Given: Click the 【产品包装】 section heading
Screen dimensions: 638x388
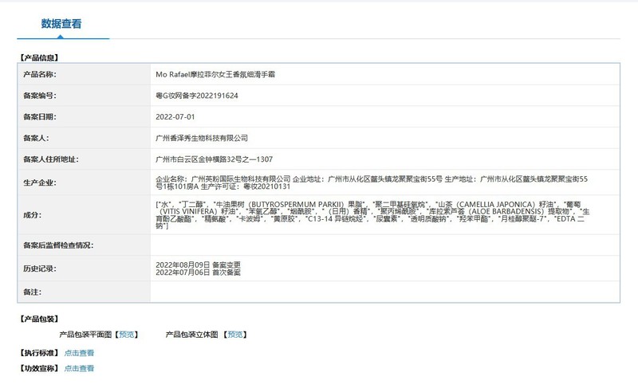Looking at the screenshot, I should tap(39, 319).
